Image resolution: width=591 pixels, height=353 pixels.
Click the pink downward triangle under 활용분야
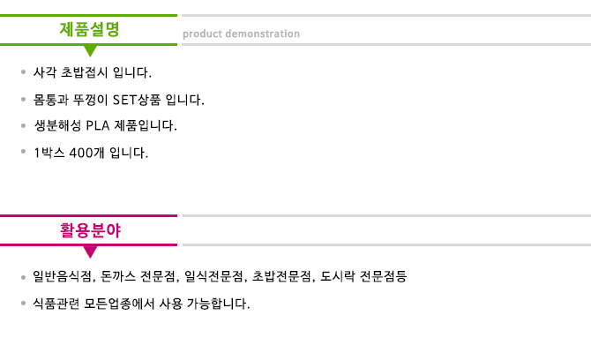[x=90, y=252]
